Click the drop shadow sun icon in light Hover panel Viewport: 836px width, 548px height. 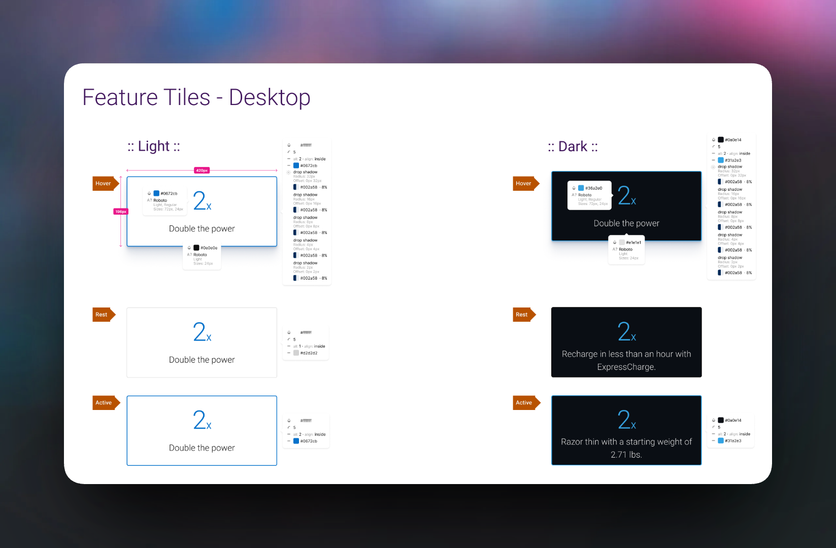(288, 172)
